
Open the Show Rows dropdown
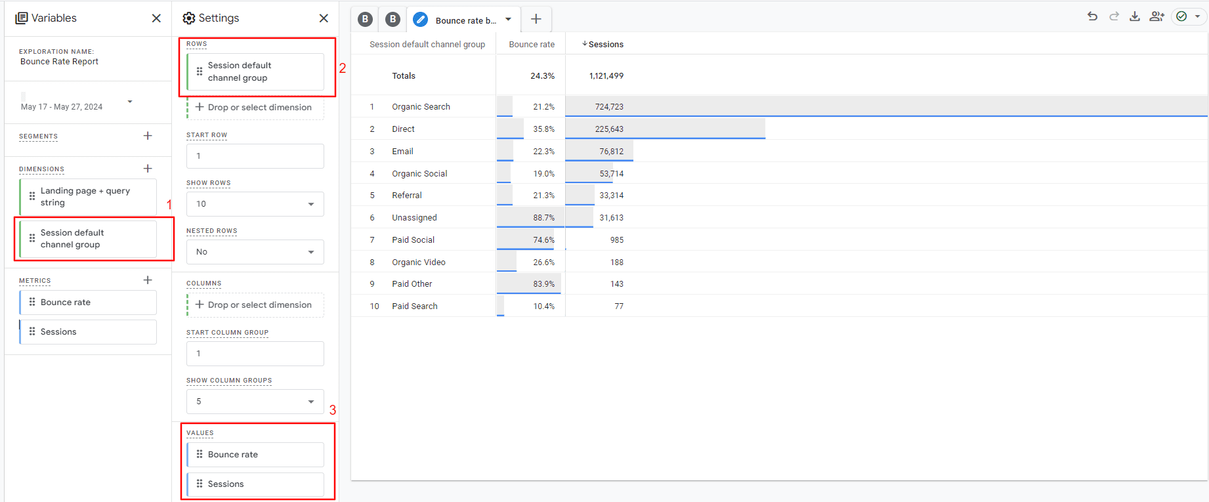[x=255, y=204]
